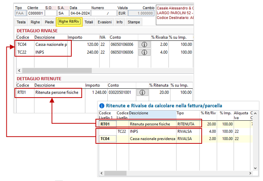
Task: Open the Totali tab
Action: (89, 22)
